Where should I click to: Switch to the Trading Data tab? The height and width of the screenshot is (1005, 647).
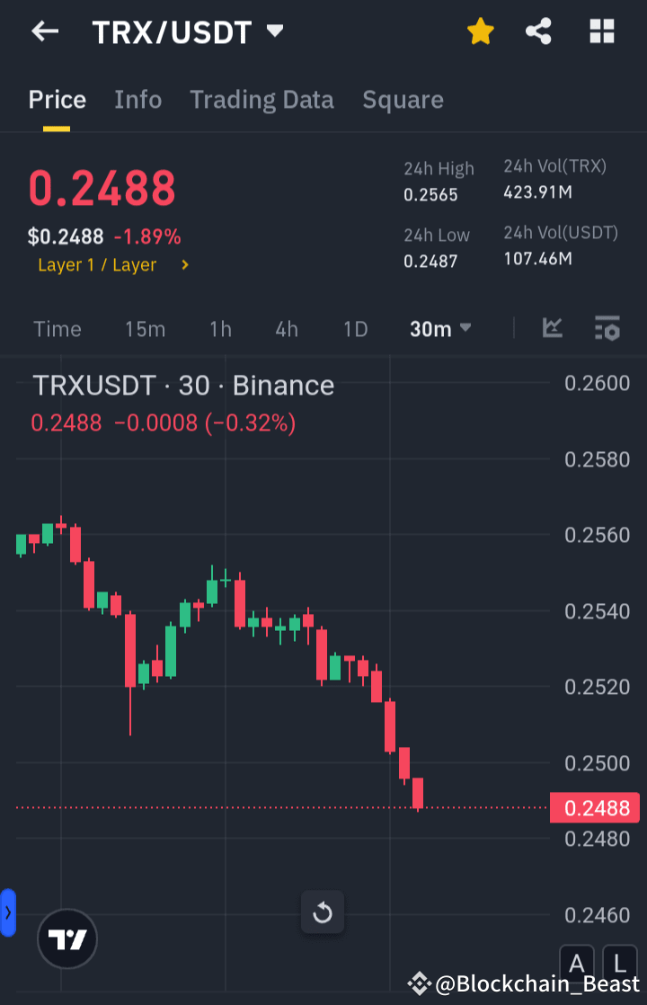[261, 100]
